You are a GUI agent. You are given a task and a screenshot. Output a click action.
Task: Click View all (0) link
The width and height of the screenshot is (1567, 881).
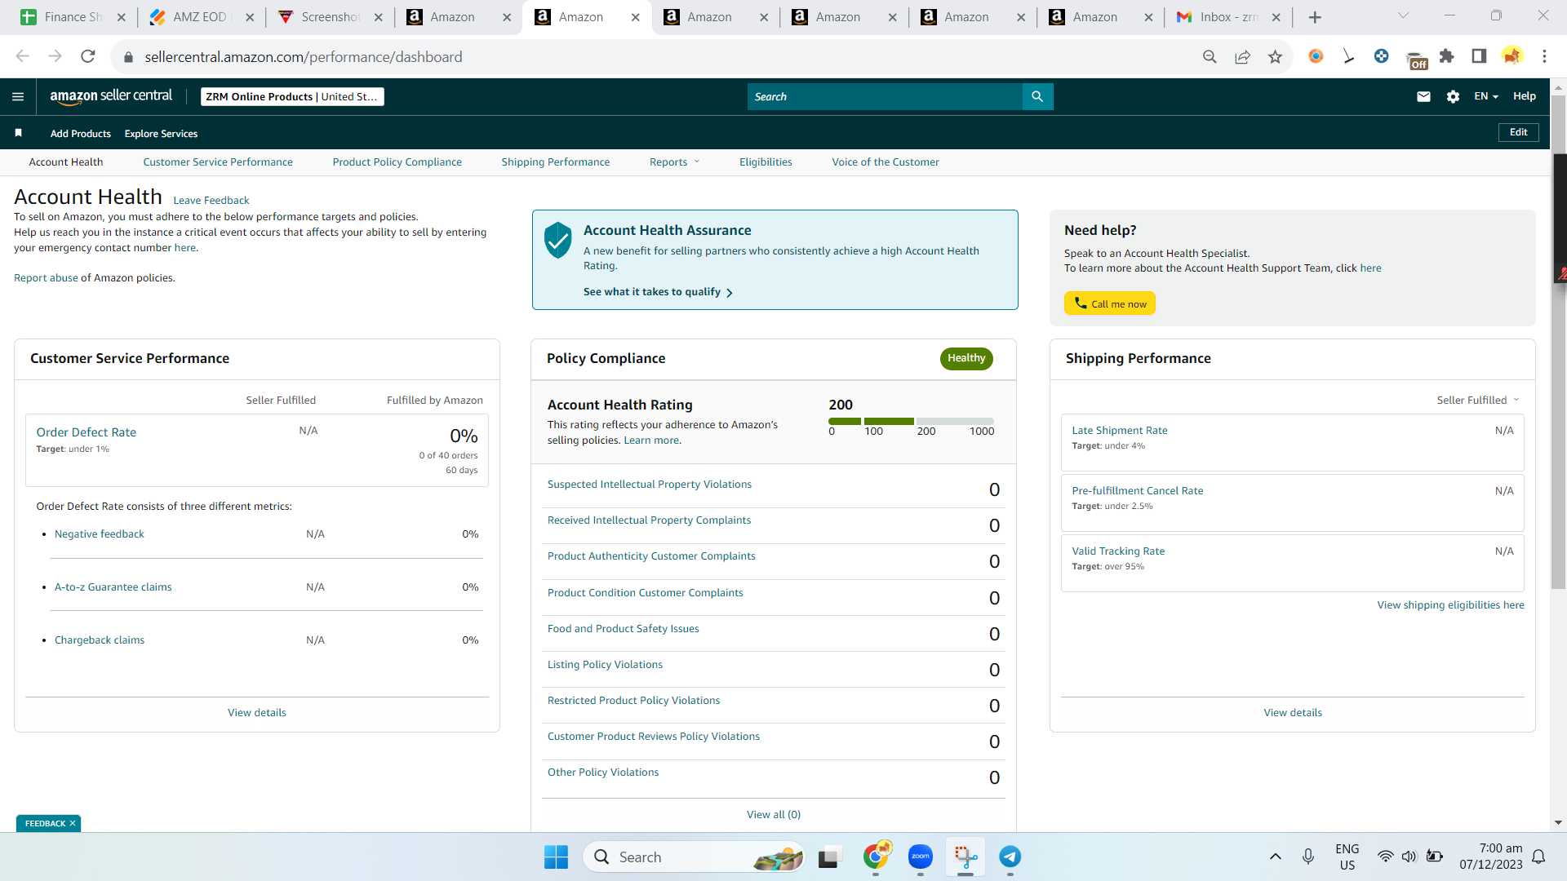[x=774, y=814]
